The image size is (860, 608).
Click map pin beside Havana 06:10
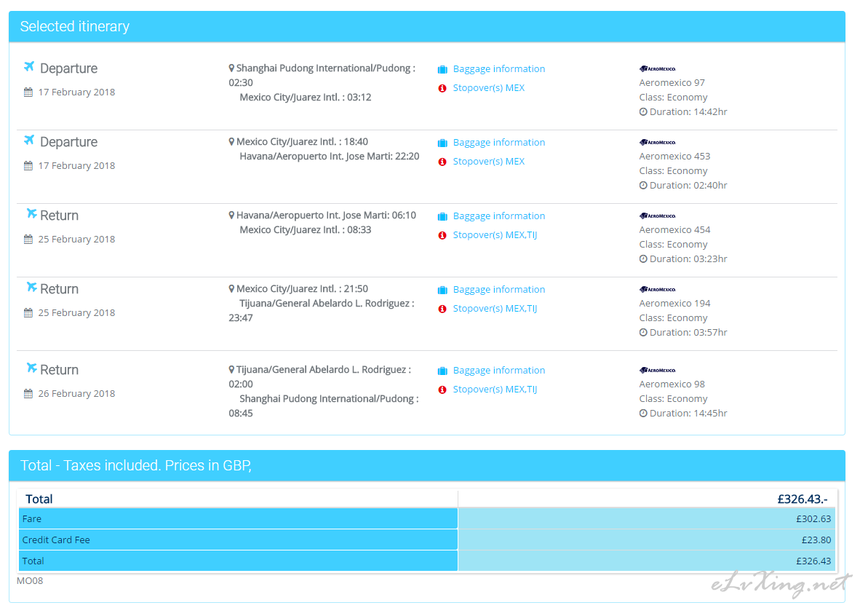231,216
